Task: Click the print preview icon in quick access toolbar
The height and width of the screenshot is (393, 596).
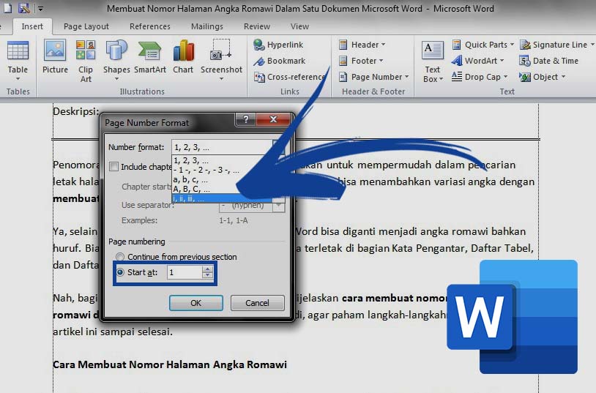Action: pos(24,8)
